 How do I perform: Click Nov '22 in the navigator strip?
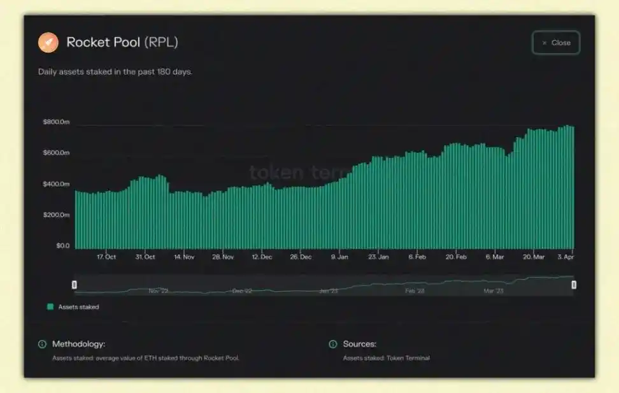click(x=159, y=291)
